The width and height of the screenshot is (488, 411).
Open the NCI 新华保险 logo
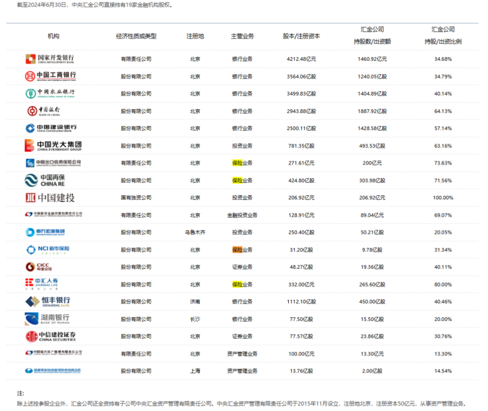[48, 250]
